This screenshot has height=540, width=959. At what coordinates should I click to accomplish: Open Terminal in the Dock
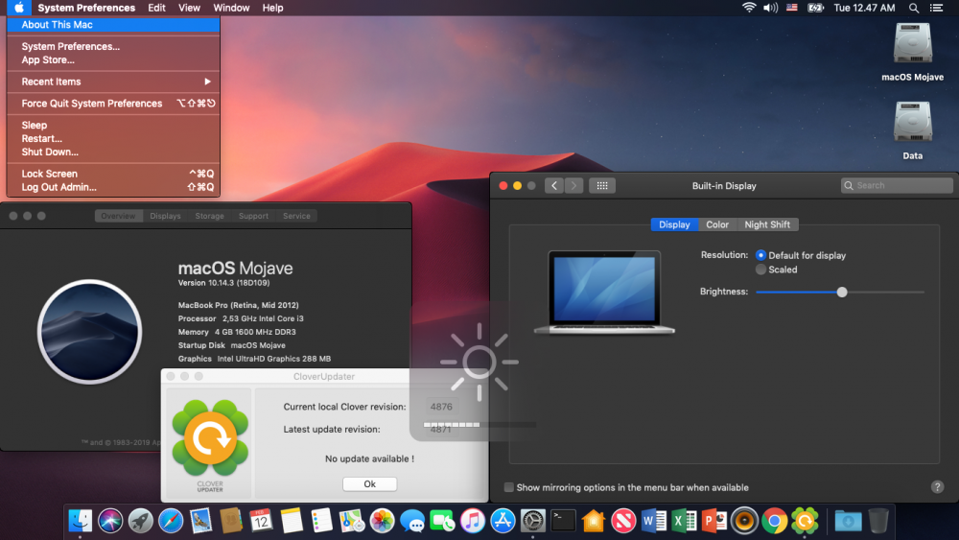tap(563, 521)
